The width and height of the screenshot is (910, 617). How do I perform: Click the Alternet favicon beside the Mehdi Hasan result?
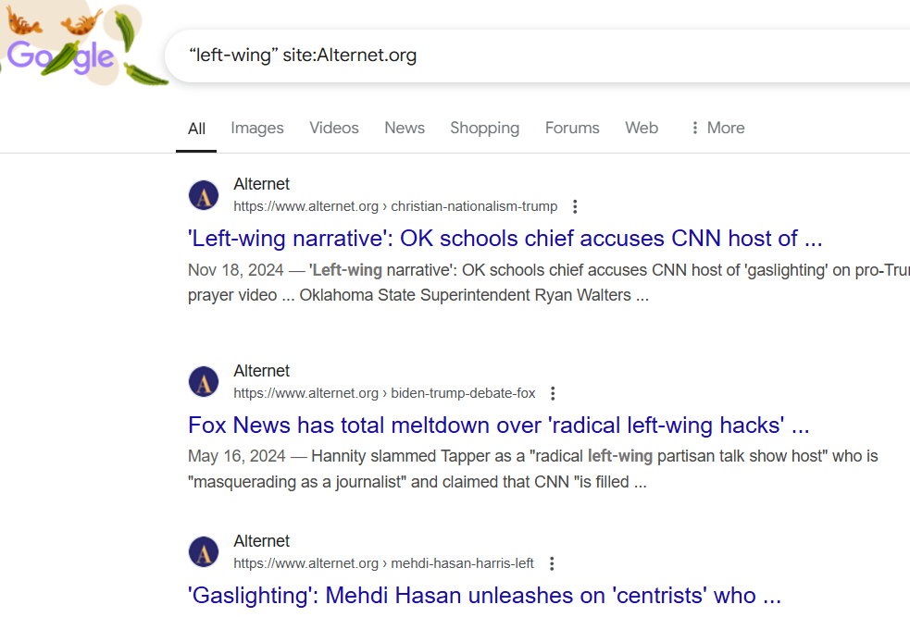tap(204, 552)
